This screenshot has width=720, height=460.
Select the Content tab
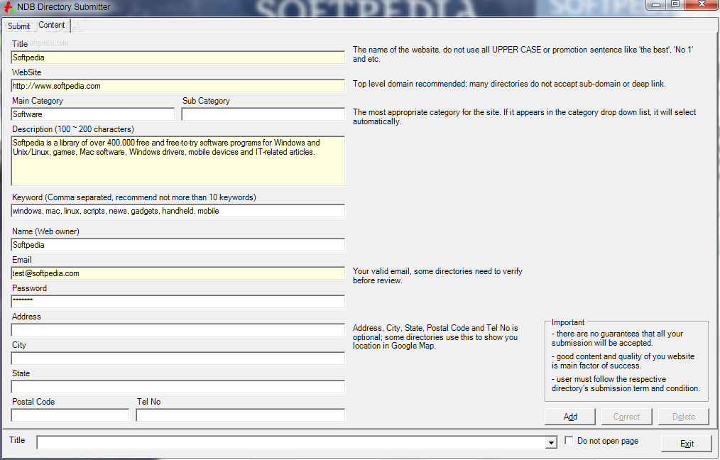coord(51,26)
